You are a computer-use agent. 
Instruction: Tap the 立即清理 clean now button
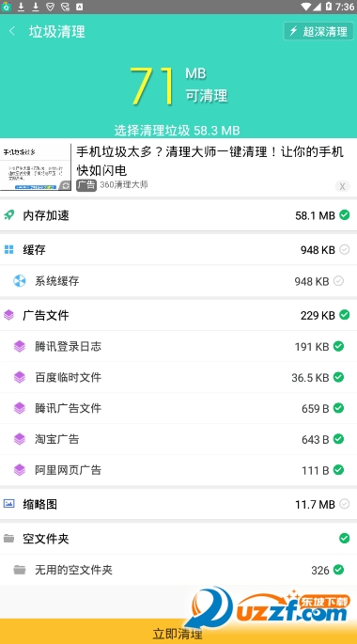pos(178,632)
